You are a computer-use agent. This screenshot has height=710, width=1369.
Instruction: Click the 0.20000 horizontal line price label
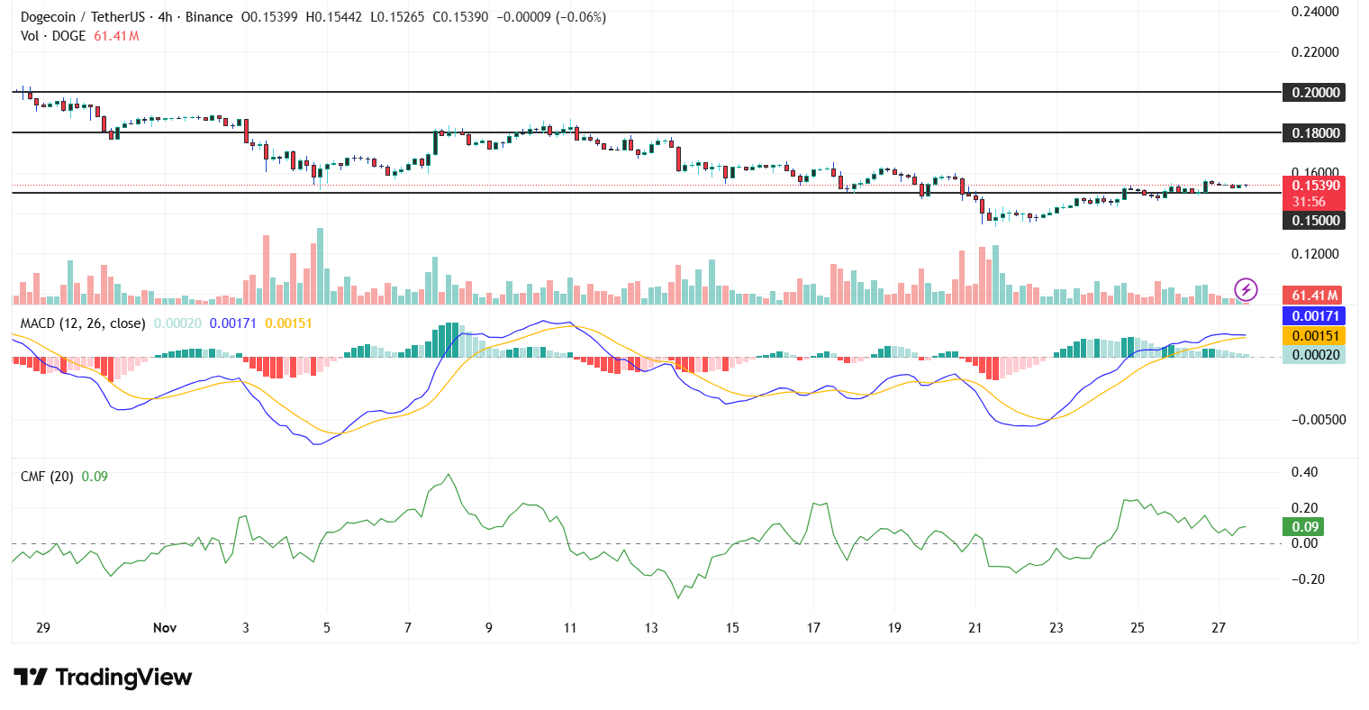pyautogui.click(x=1316, y=92)
